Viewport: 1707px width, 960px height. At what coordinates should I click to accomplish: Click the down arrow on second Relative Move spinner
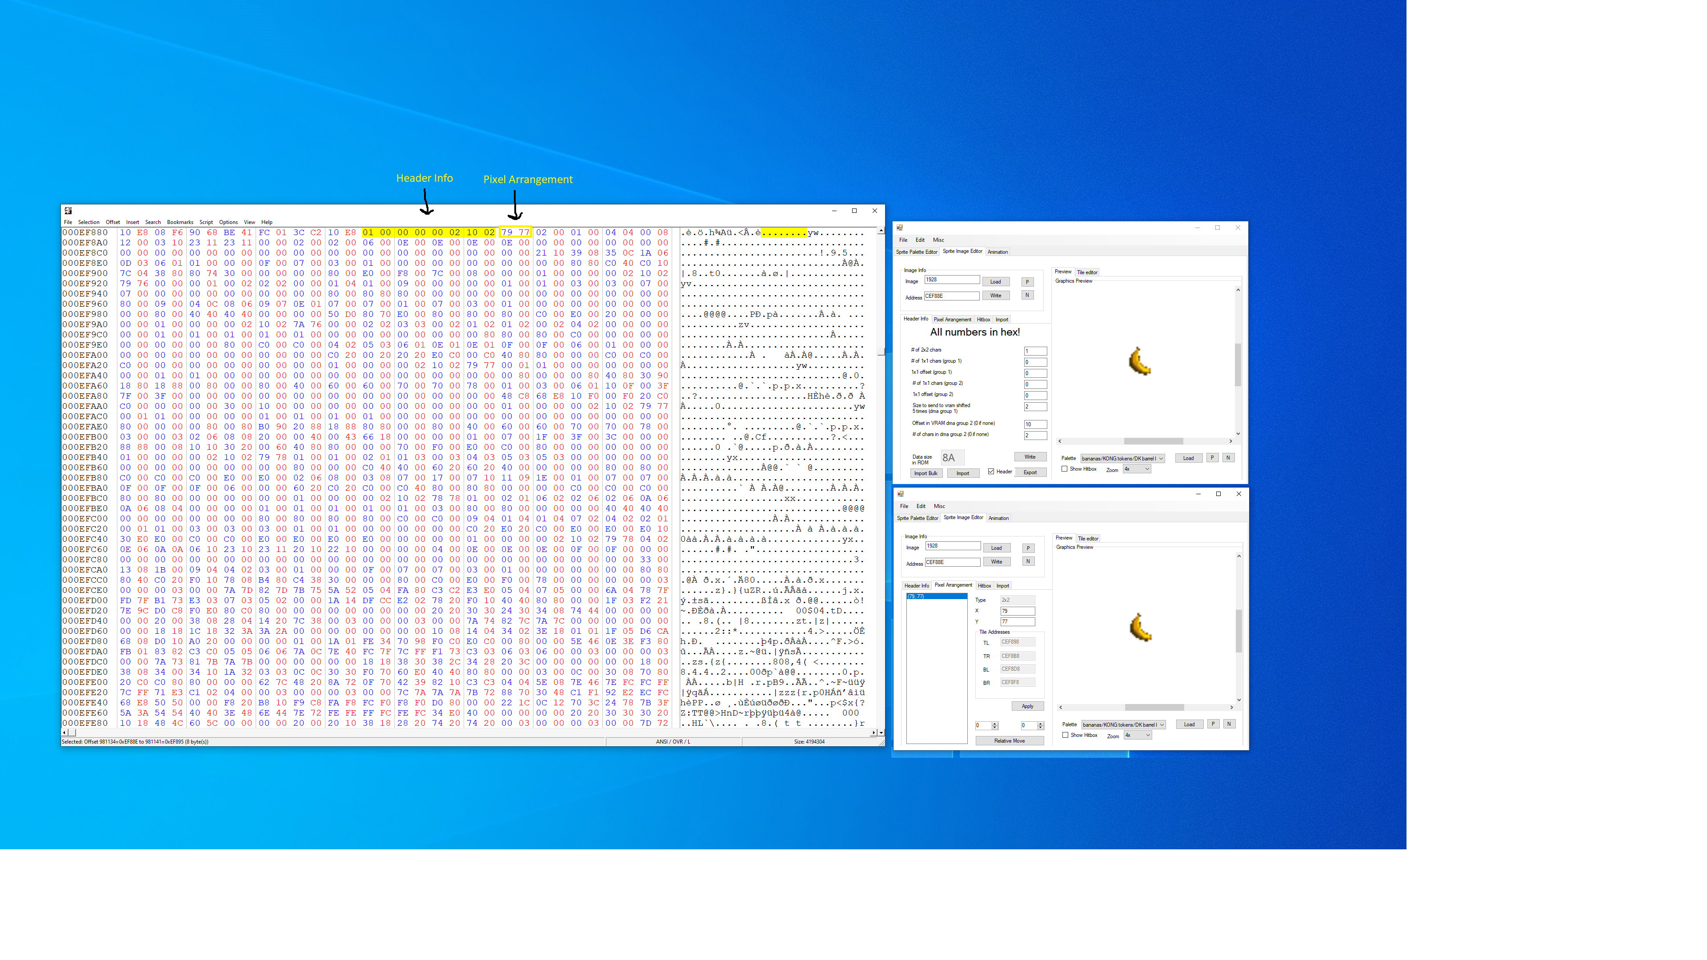coord(1040,728)
